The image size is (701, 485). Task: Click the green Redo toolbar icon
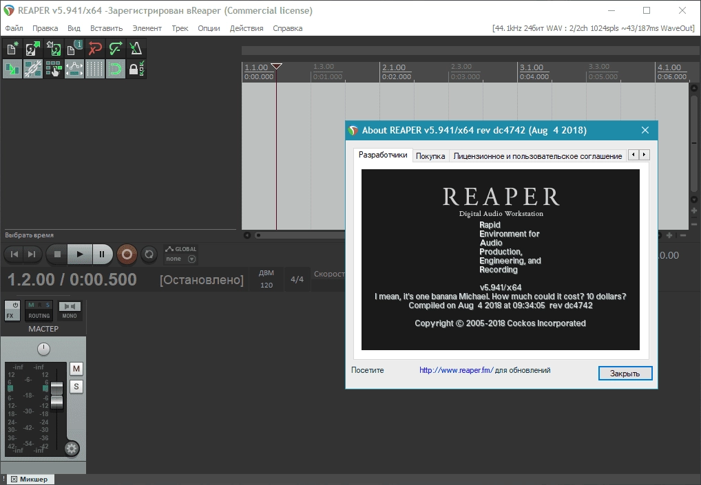116,48
